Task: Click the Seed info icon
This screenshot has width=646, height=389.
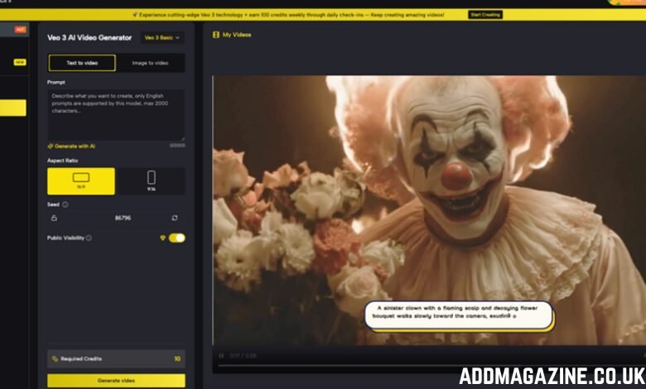Action: 65,204
